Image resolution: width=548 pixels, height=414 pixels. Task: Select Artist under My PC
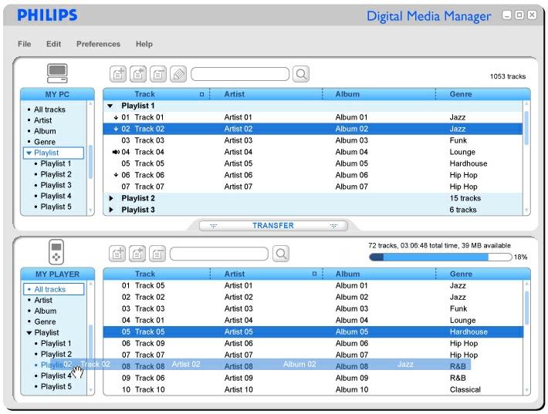pos(43,120)
